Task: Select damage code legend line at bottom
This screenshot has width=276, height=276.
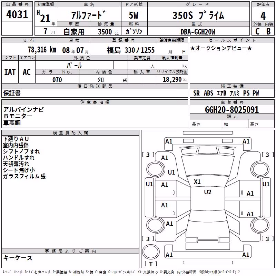Action: (x=121, y=272)
